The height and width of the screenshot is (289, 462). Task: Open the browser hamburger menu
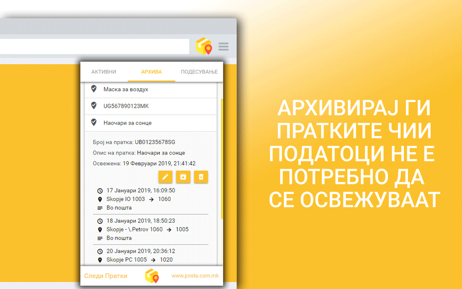click(x=223, y=46)
